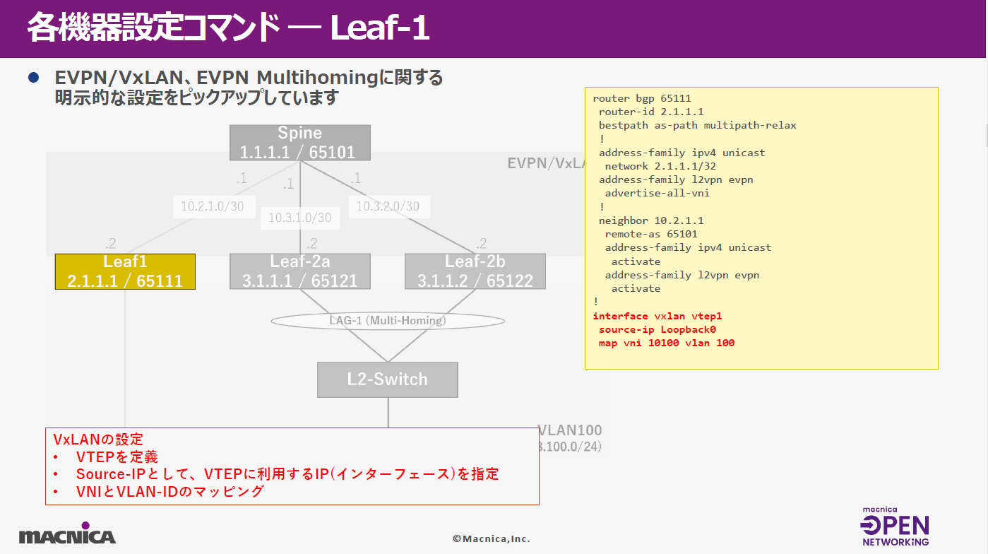Image resolution: width=988 pixels, height=554 pixels.
Task: Click the config line "router-id 2.1.1.1"
Action: (651, 112)
